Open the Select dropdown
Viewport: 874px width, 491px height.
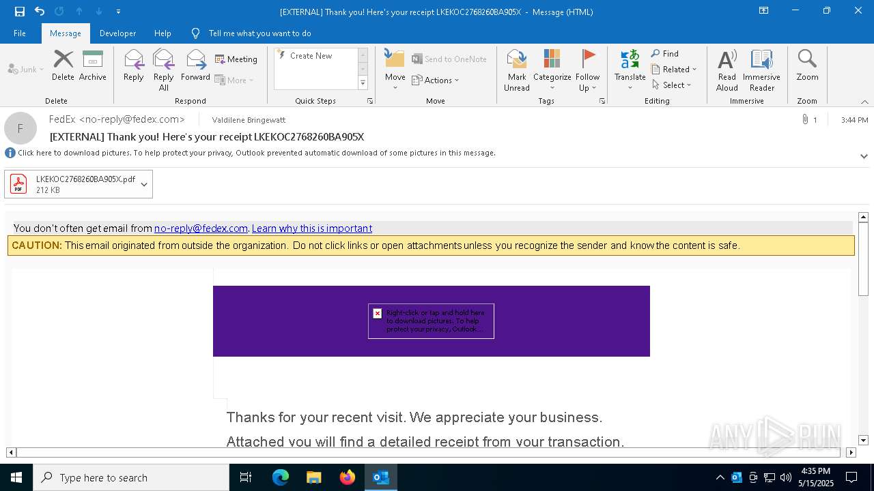click(671, 85)
